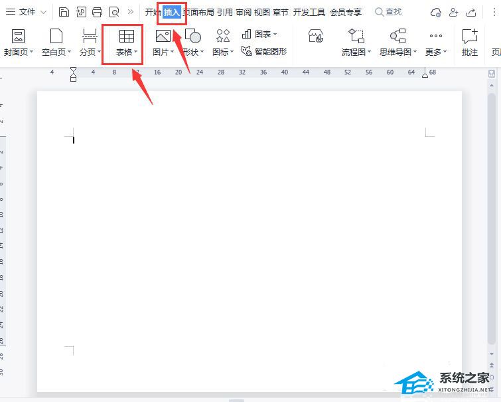Open the vertical three-dot menu

[494, 12]
